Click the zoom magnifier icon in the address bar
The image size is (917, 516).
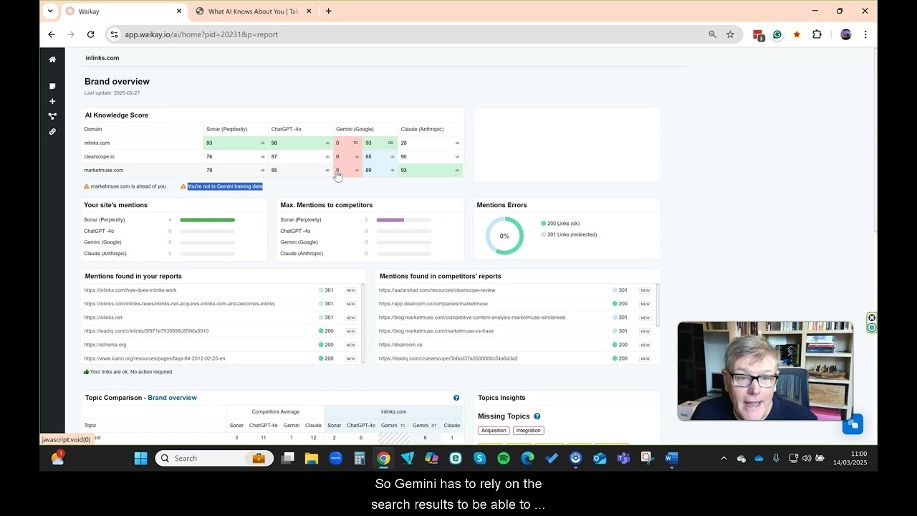point(712,34)
